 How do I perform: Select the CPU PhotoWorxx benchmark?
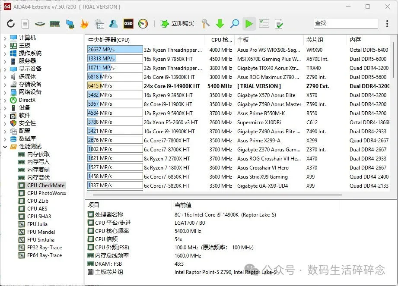pyautogui.click(x=47, y=193)
